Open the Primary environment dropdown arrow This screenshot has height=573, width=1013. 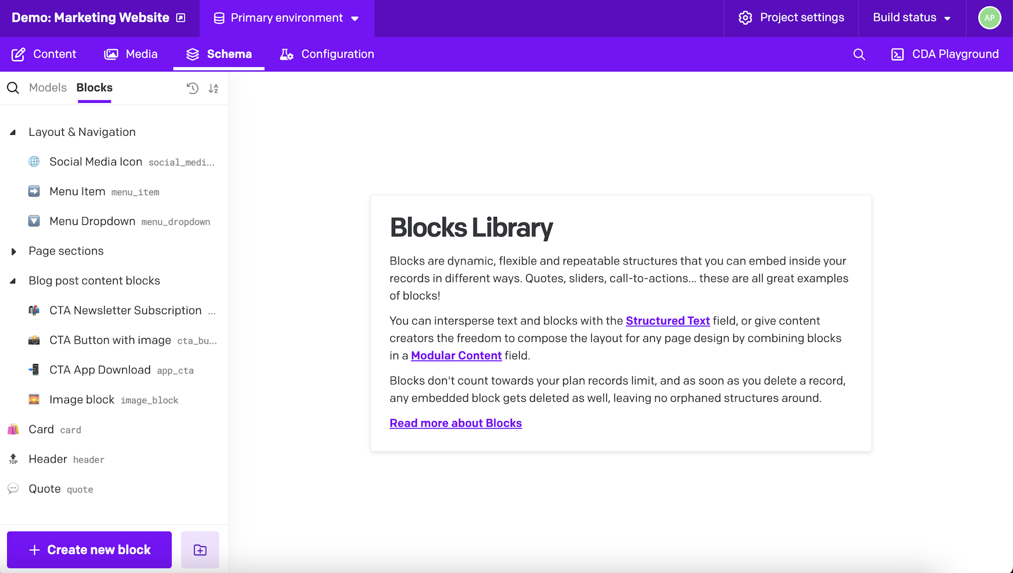(355, 19)
